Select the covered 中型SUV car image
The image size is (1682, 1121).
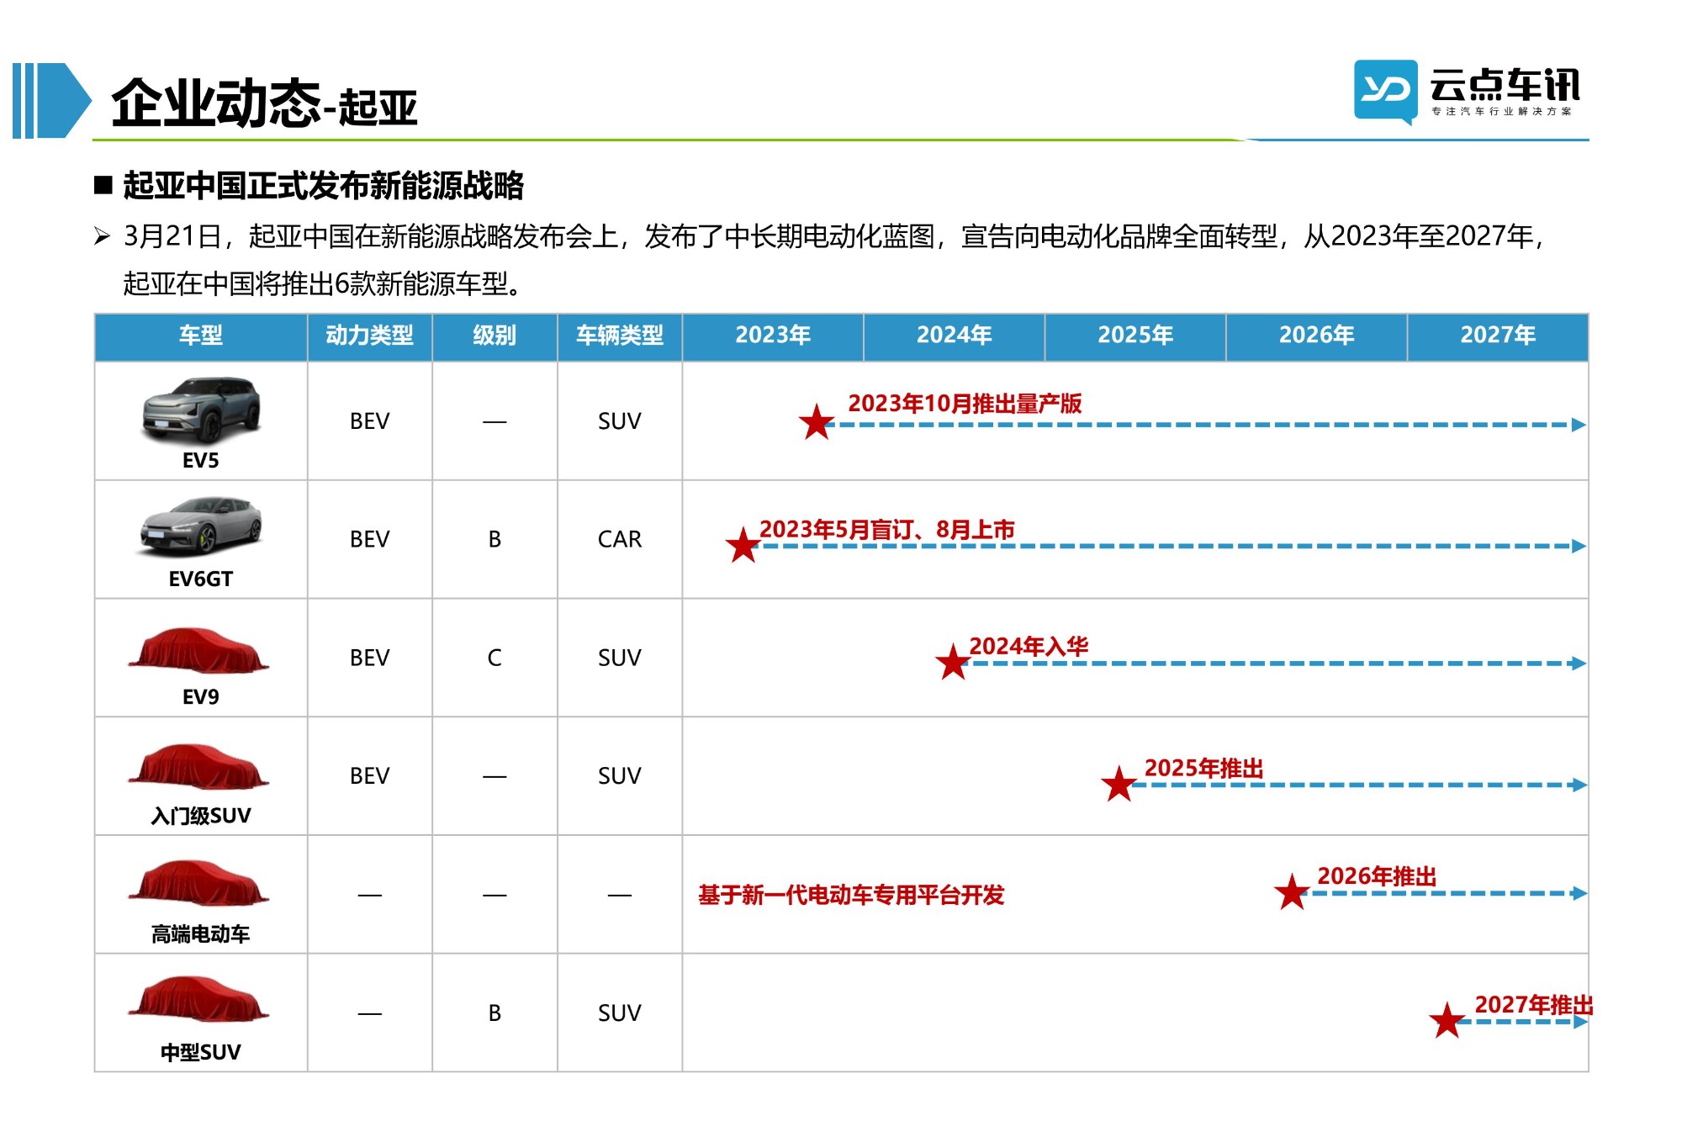[x=199, y=999]
